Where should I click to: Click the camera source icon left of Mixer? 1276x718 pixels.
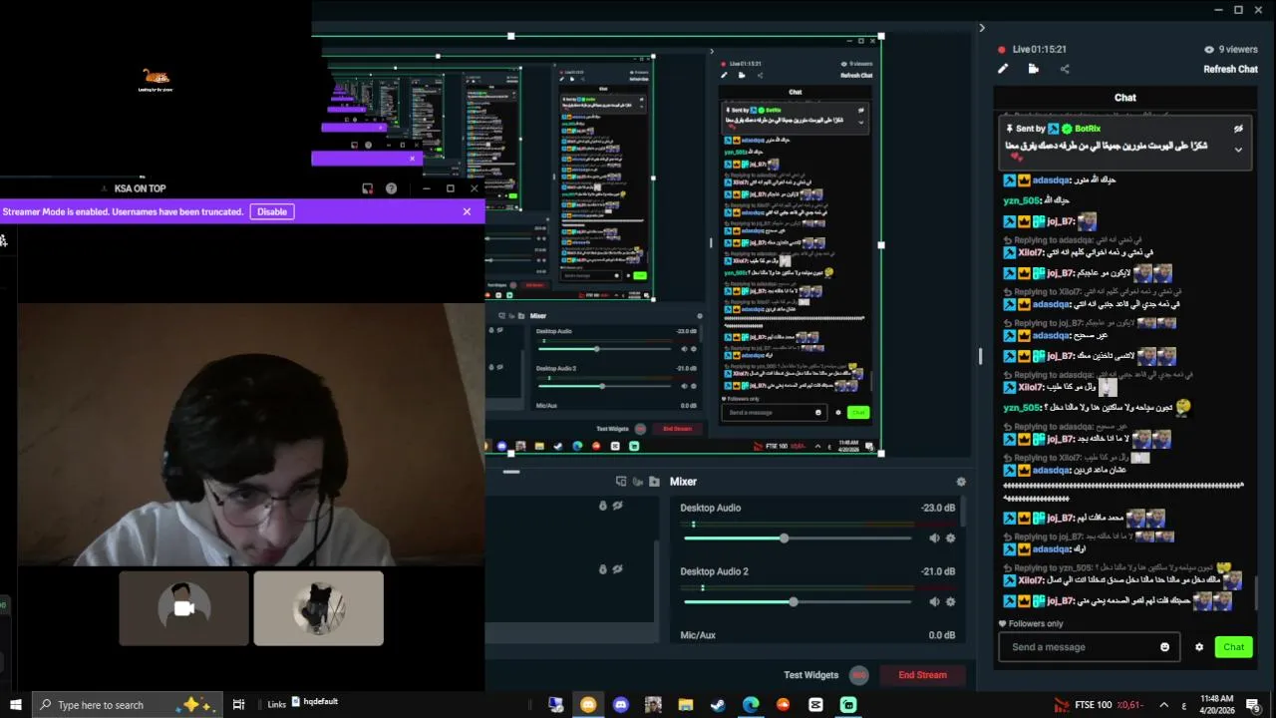[x=637, y=482]
